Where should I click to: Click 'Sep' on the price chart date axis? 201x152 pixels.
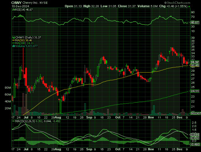pos(89,117)
